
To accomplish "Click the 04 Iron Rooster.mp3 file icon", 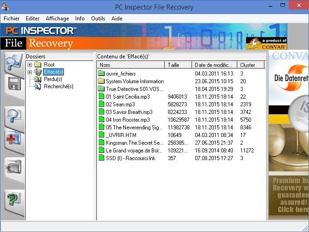I will pos(101,119).
